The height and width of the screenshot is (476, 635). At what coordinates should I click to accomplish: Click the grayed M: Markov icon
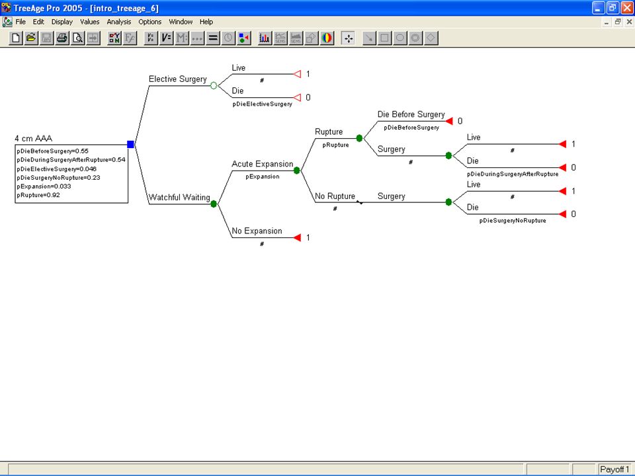click(182, 38)
